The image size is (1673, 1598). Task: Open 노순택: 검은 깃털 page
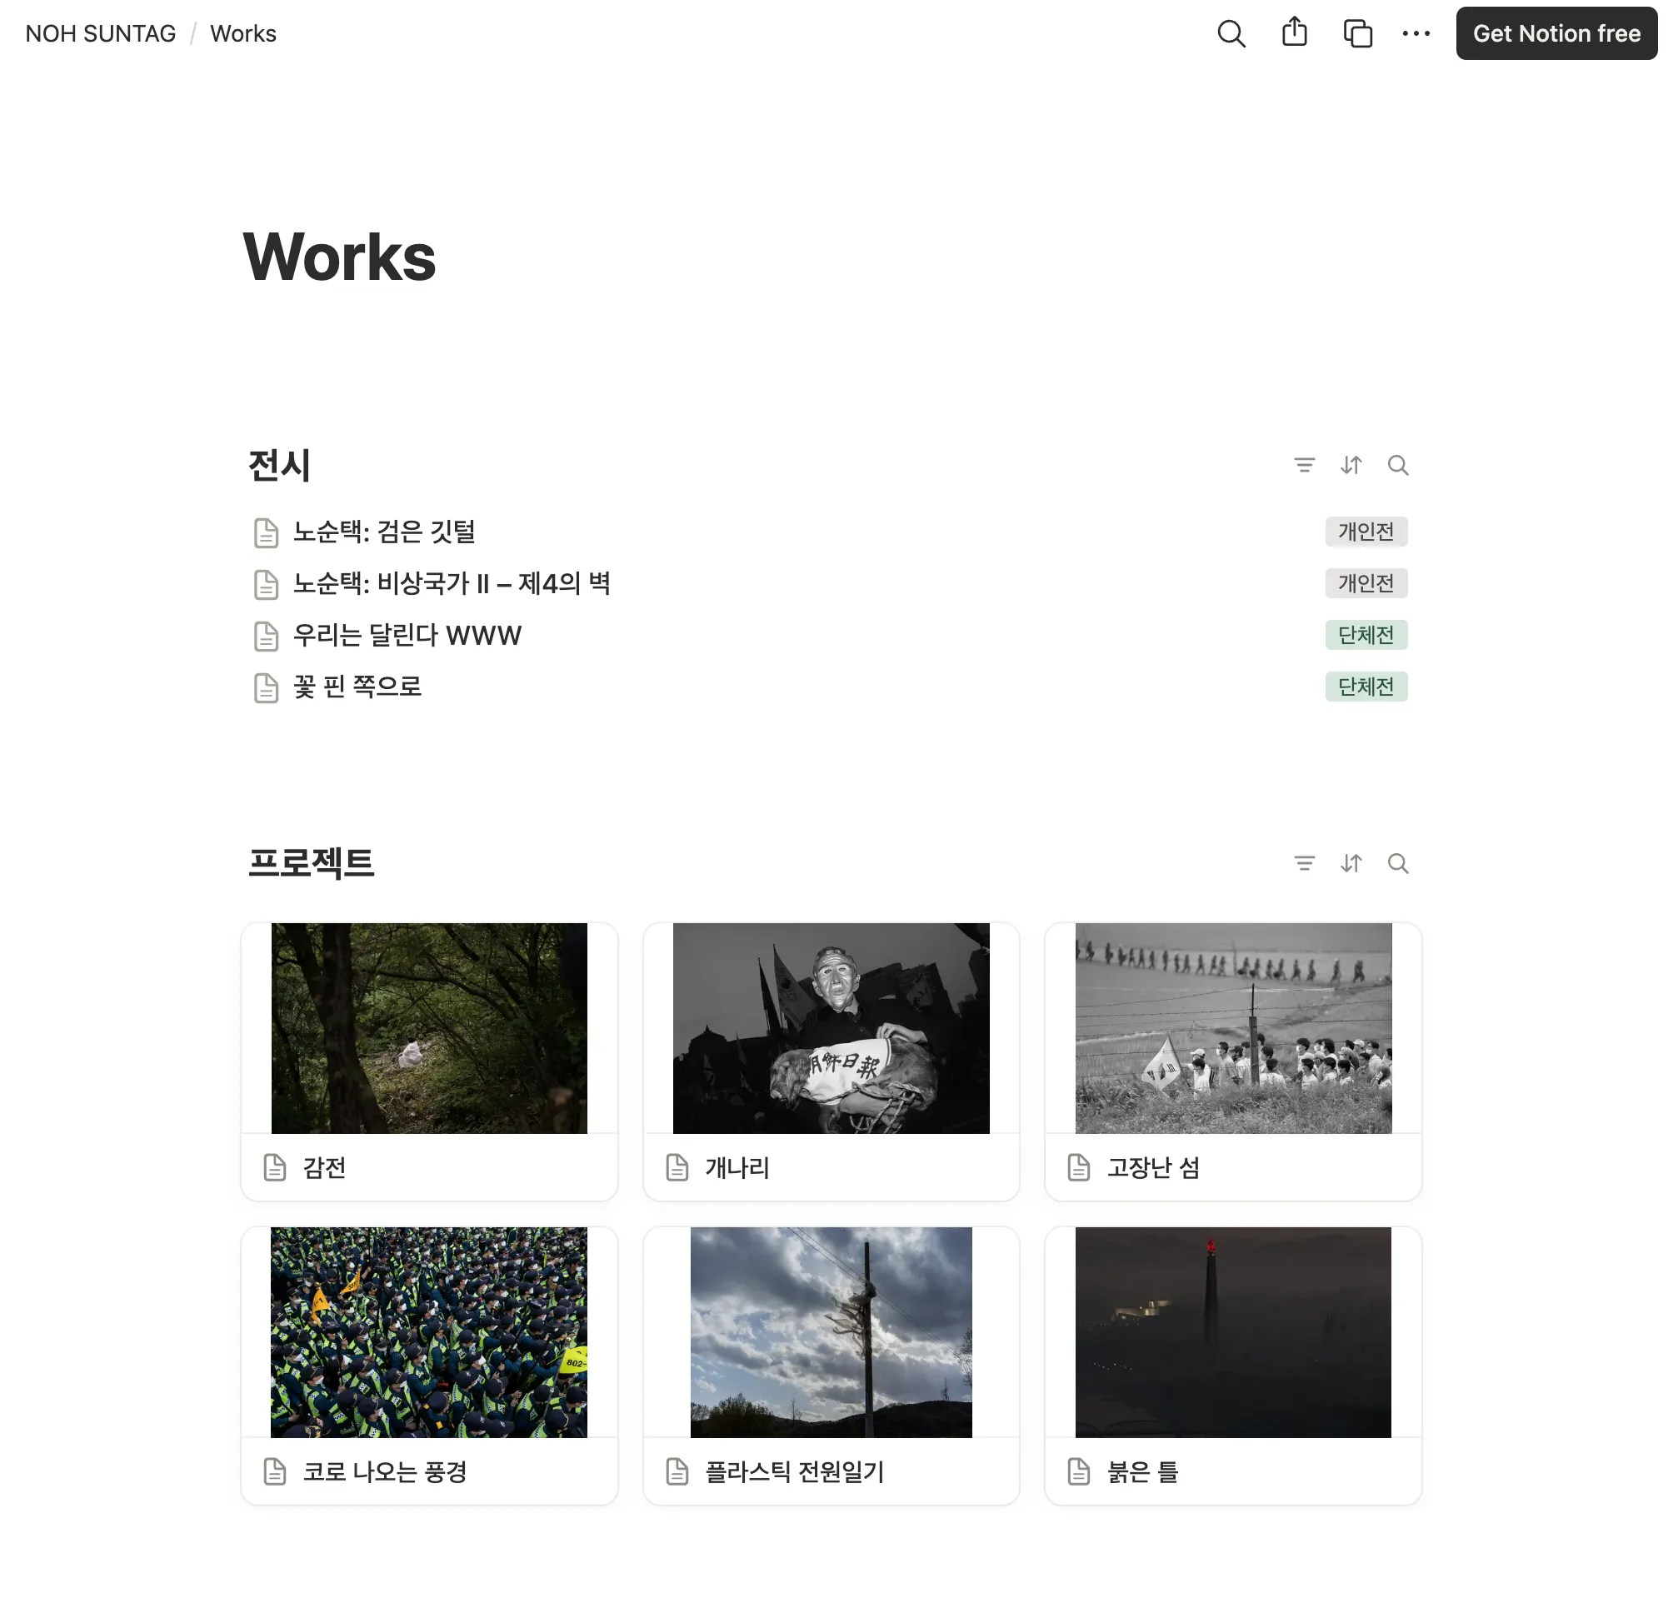click(x=383, y=532)
